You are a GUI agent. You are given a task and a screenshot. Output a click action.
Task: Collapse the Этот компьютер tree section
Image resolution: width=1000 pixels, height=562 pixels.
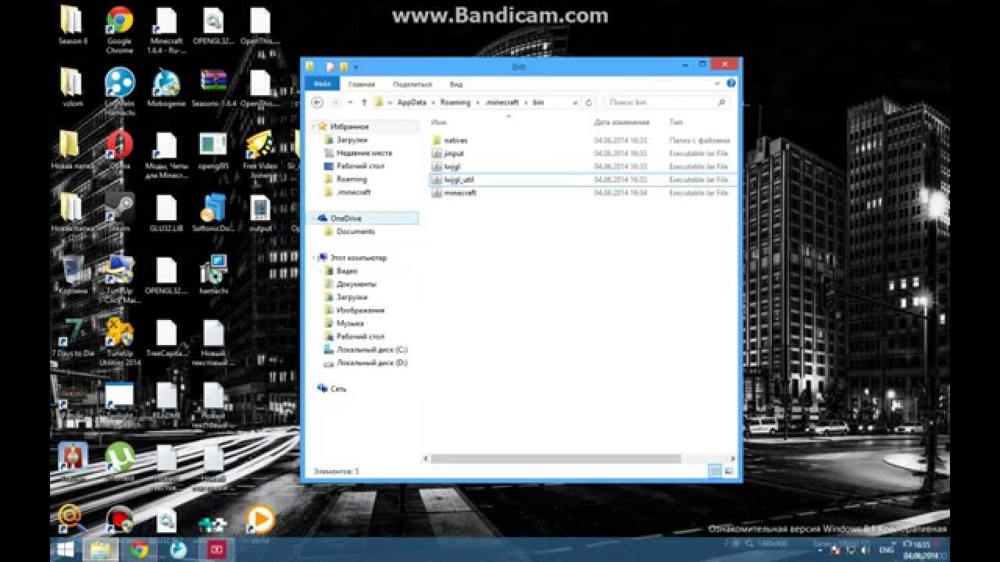click(x=315, y=258)
